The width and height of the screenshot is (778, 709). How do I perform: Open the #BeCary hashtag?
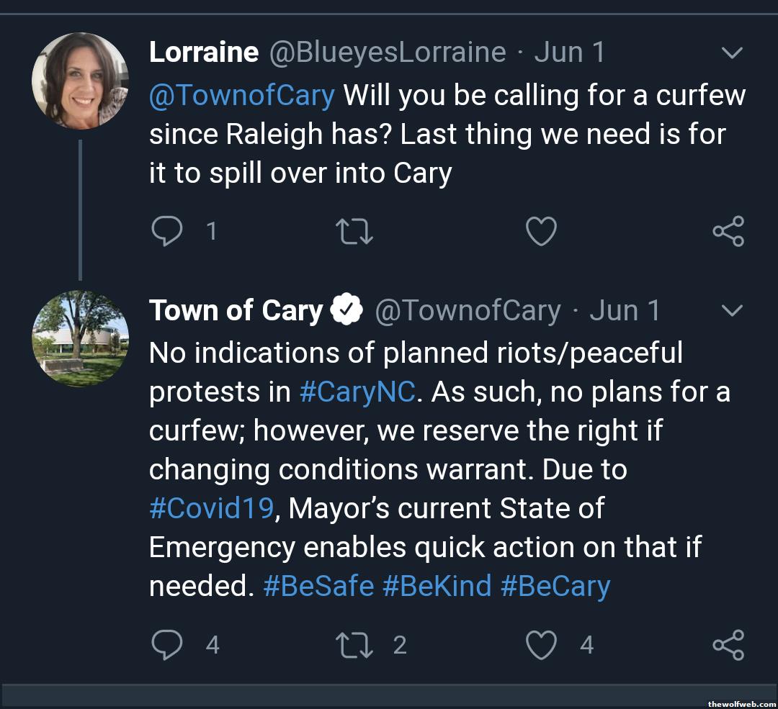point(555,587)
